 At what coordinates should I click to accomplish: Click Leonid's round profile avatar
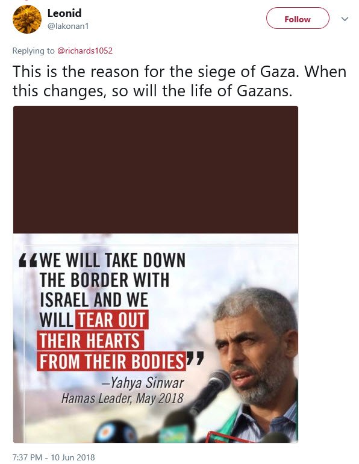(x=27, y=19)
